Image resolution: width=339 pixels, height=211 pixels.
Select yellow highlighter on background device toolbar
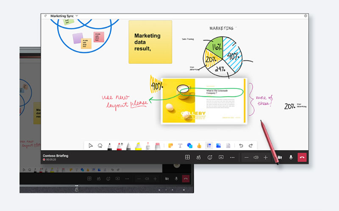(52, 170)
